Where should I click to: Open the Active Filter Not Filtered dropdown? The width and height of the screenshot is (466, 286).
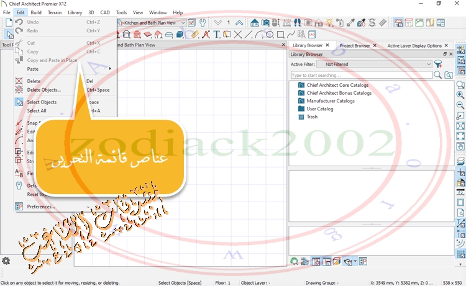[374, 64]
